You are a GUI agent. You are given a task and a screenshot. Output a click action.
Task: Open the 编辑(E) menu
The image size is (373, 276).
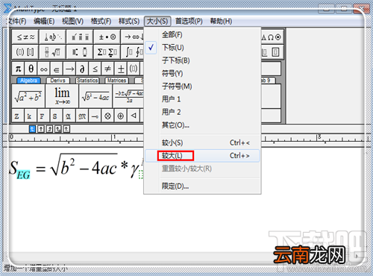[44, 21]
